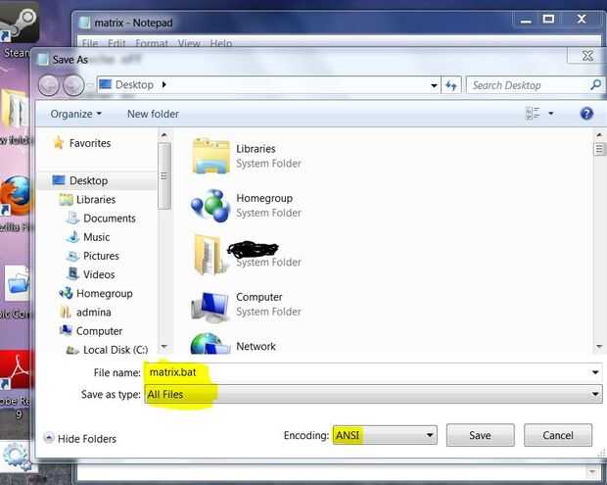The image size is (607, 485).
Task: Select Local Disk (C:) in the tree
Action: 116,350
